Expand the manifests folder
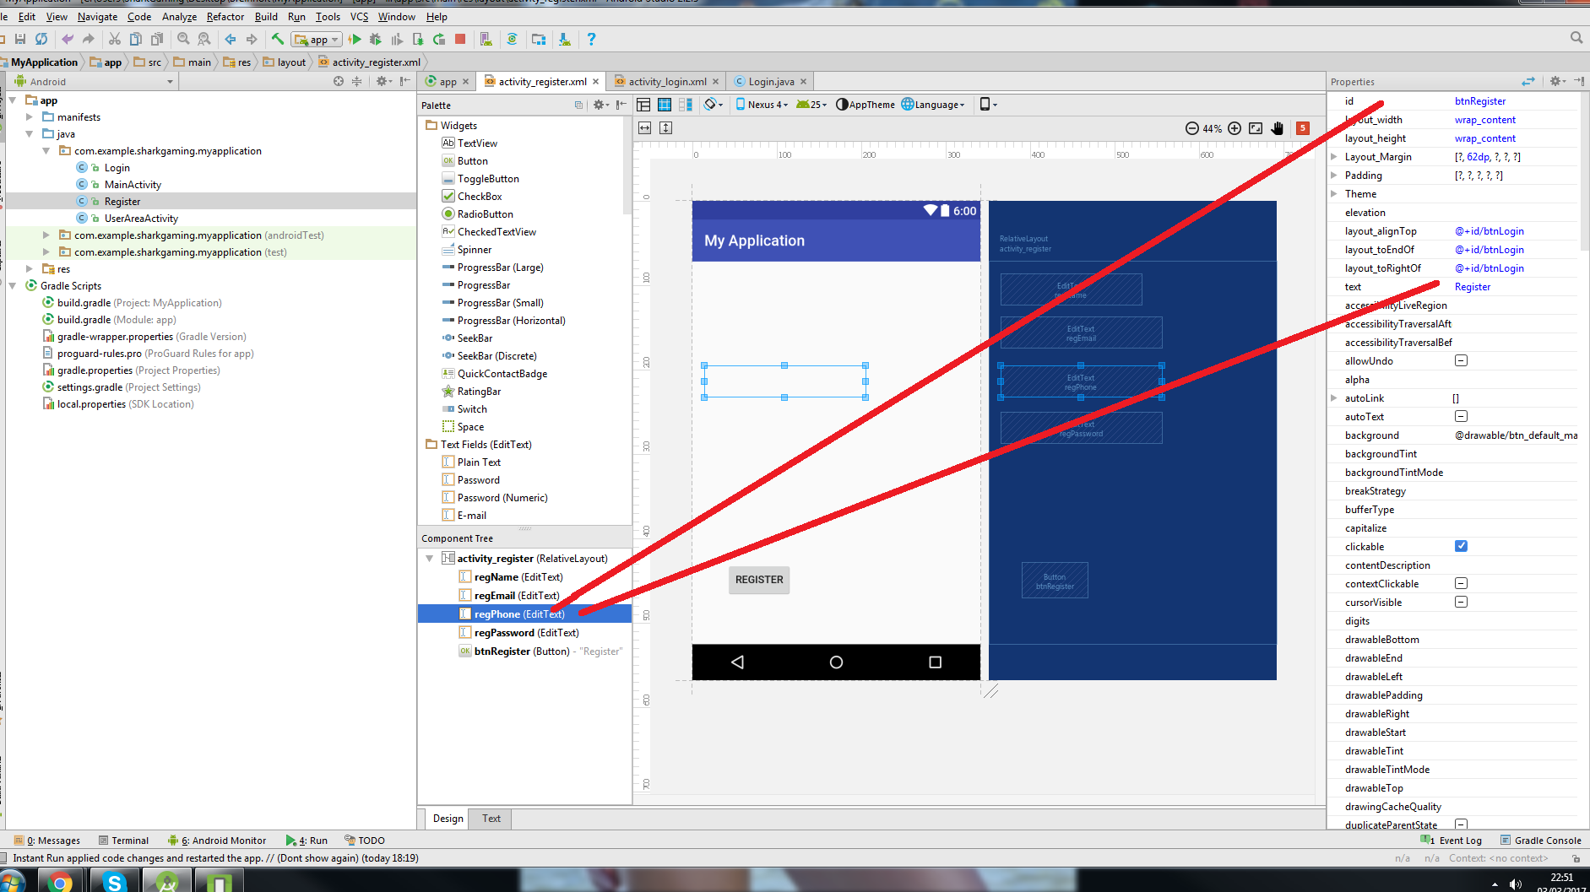Image resolution: width=1590 pixels, height=892 pixels. pyautogui.click(x=30, y=116)
